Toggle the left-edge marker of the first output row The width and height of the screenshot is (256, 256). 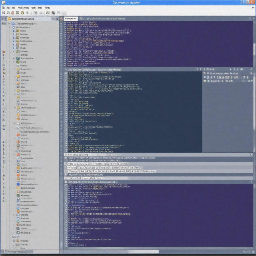point(66,158)
